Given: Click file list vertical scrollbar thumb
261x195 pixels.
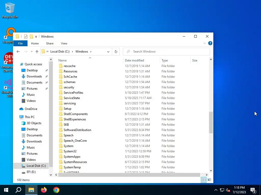Looking at the screenshot, I should coord(211,122).
